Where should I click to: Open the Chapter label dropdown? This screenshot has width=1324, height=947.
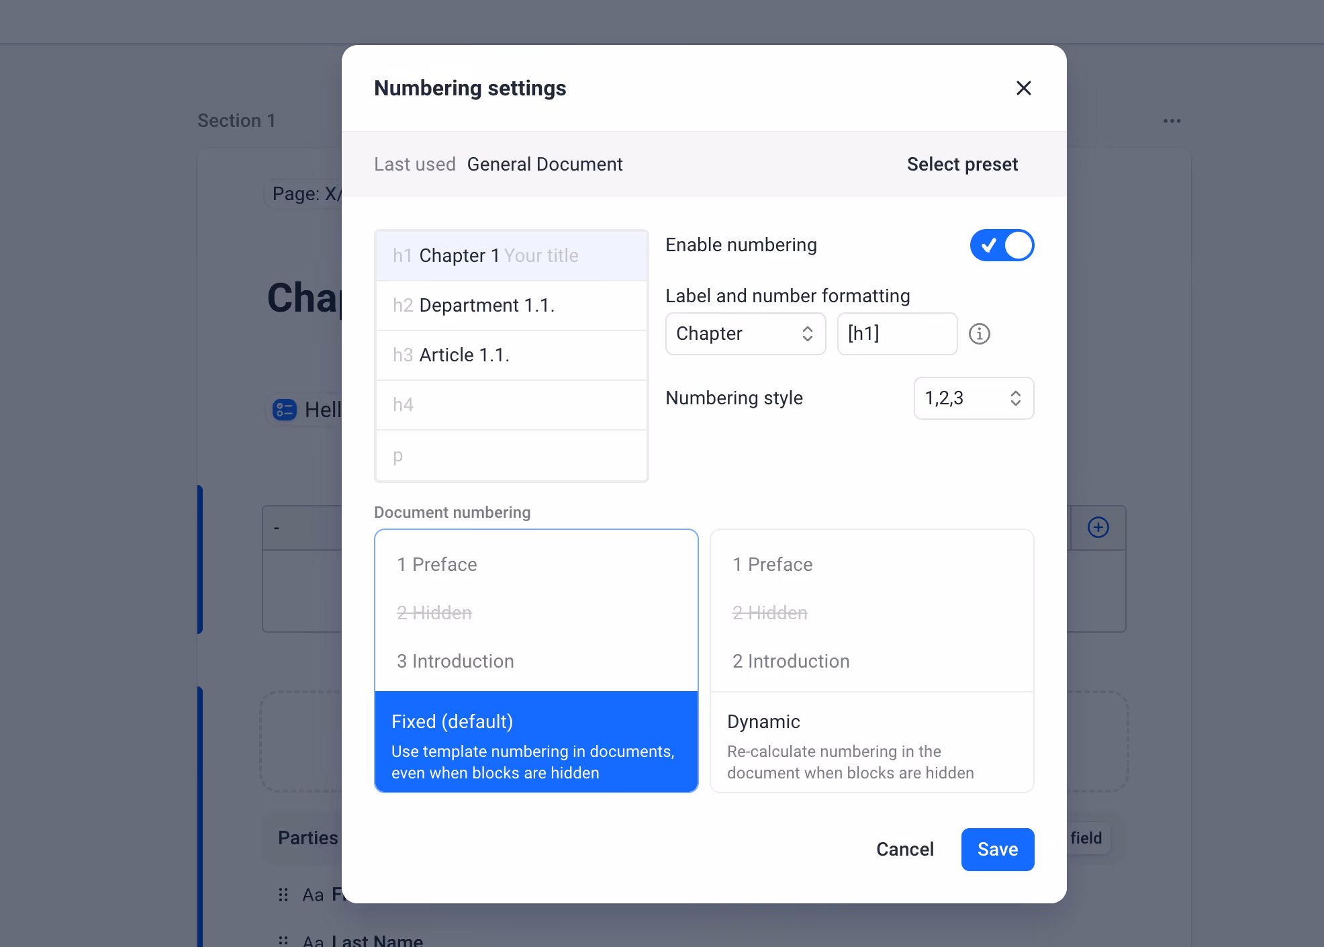pos(745,334)
